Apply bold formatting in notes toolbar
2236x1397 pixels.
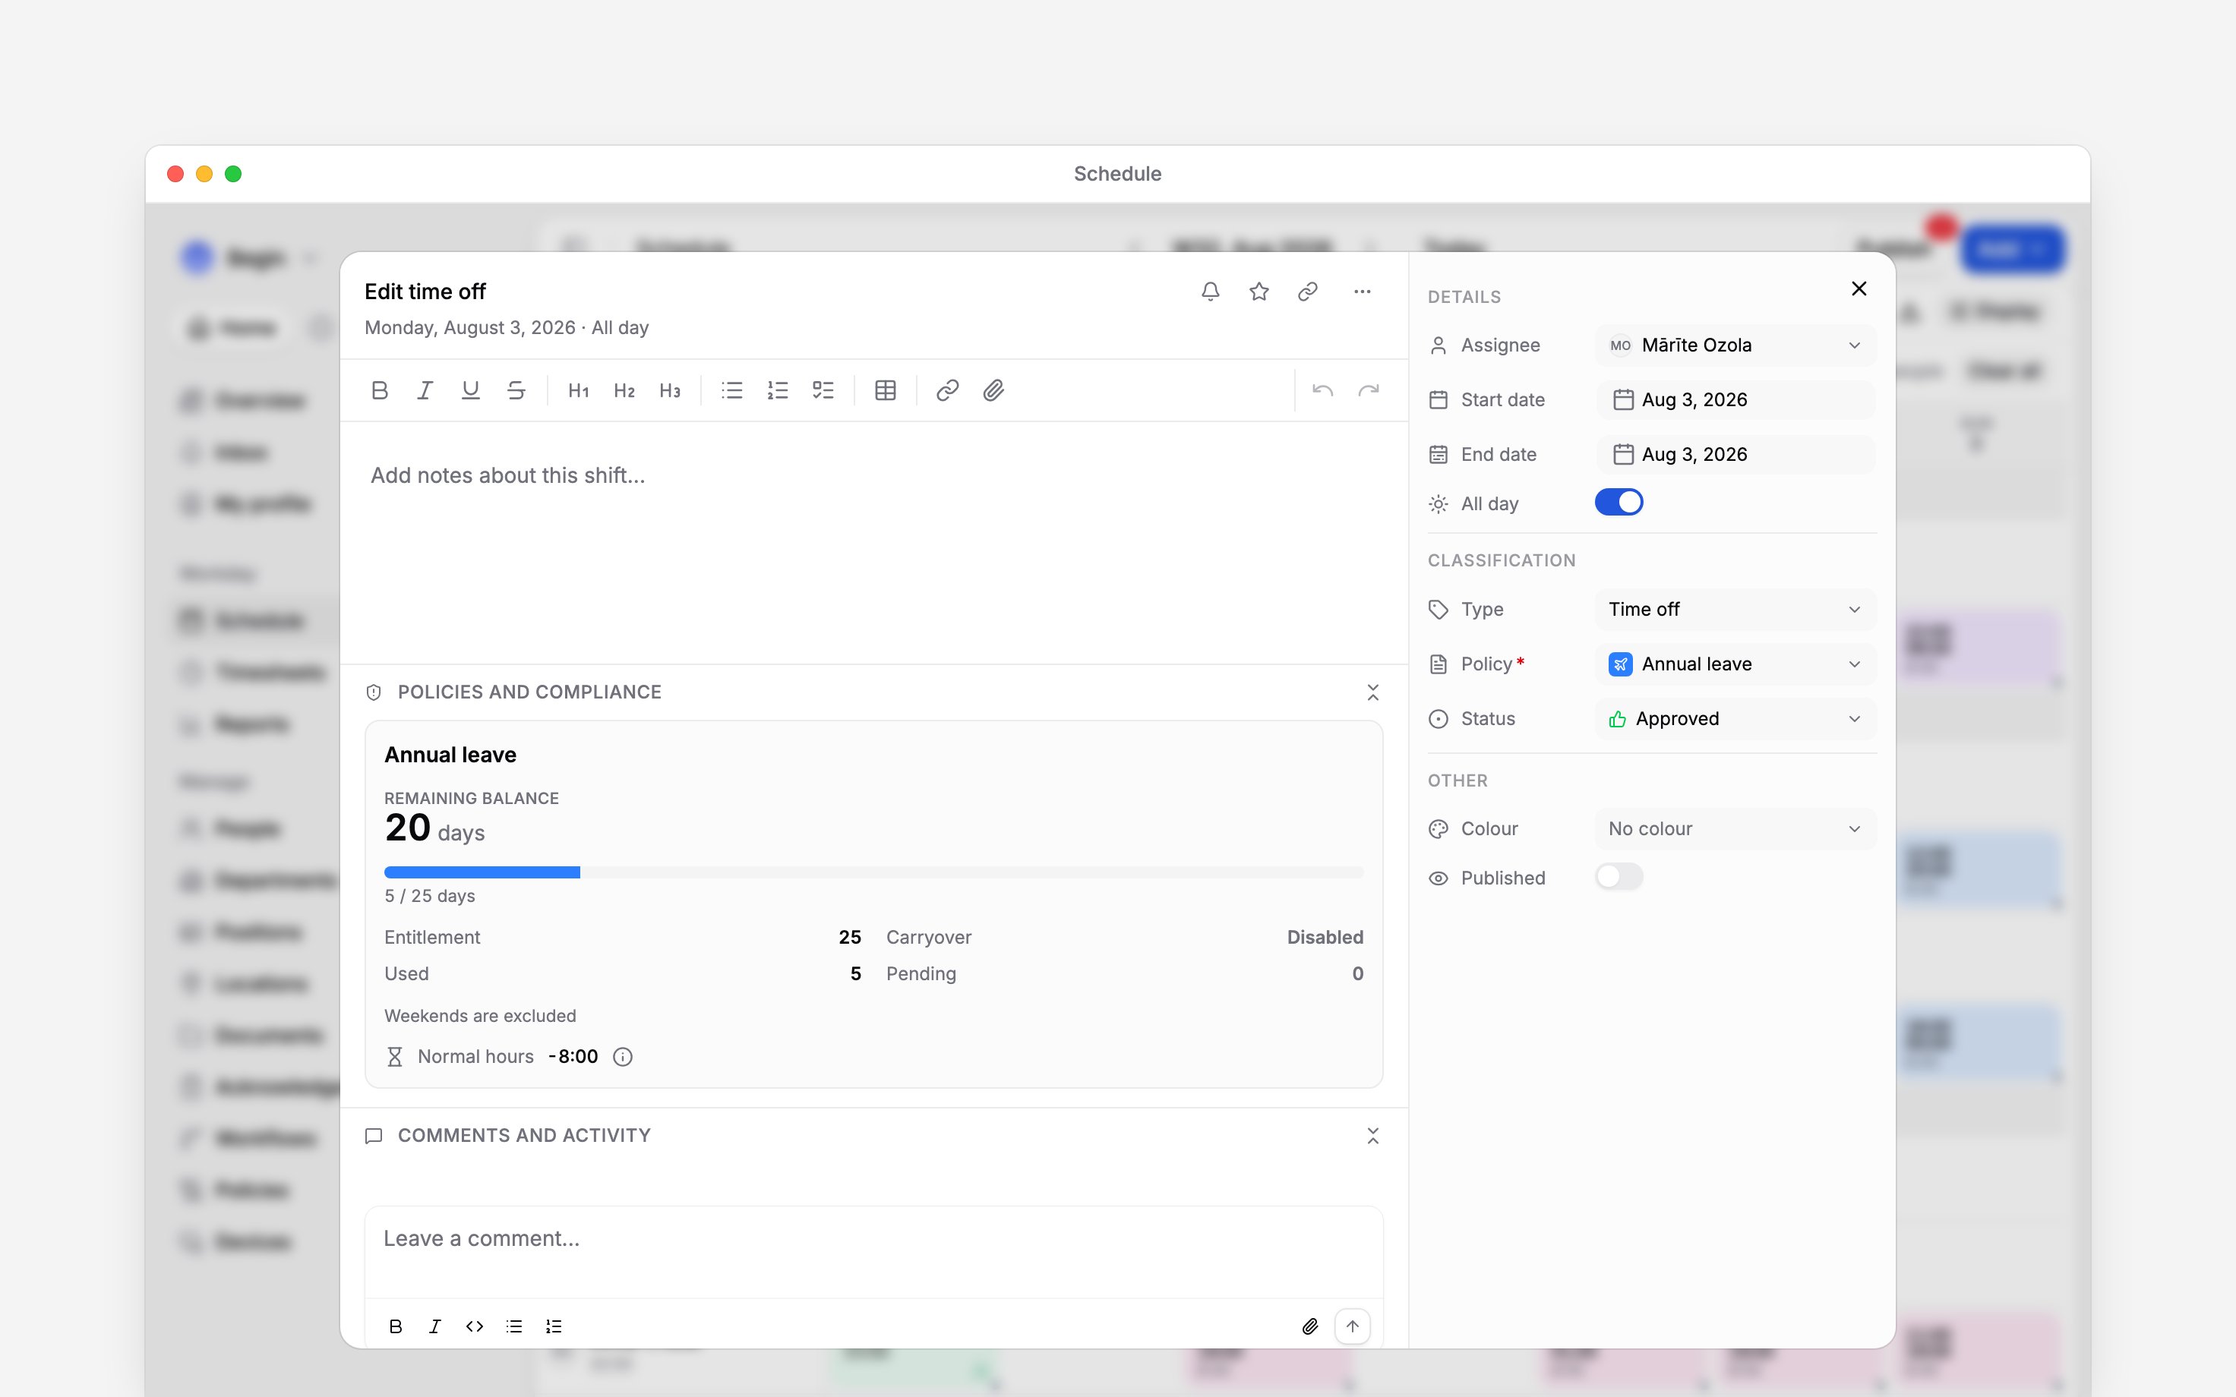point(380,391)
